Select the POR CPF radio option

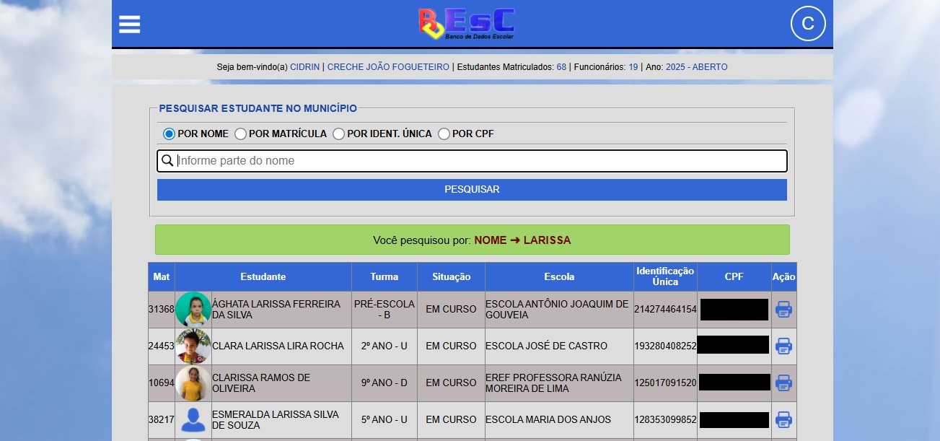444,134
